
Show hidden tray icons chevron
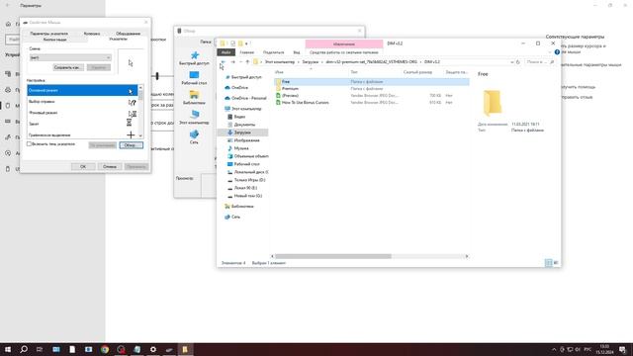[554, 349]
